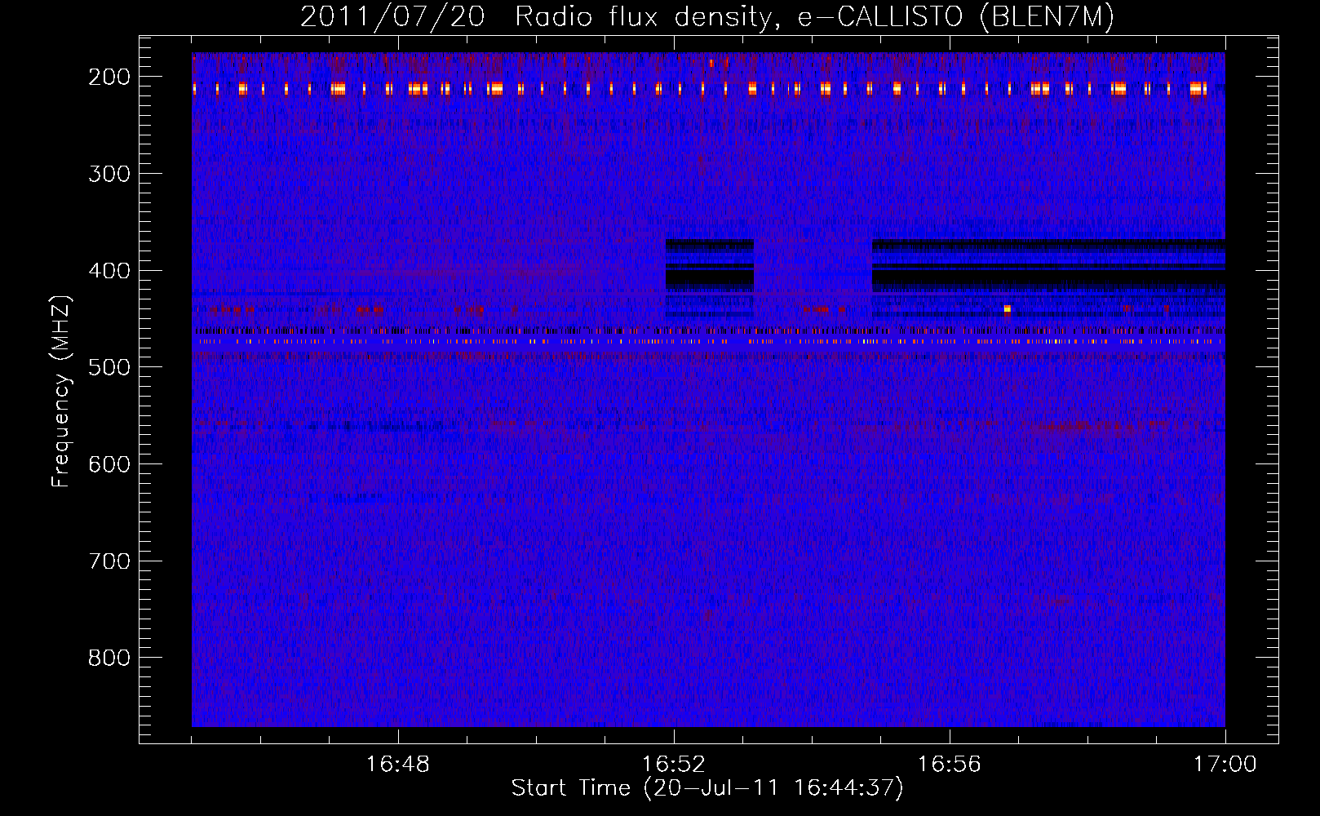1320x816 pixels.
Task: Select the 500 frequency tick label
Action: pos(109,367)
